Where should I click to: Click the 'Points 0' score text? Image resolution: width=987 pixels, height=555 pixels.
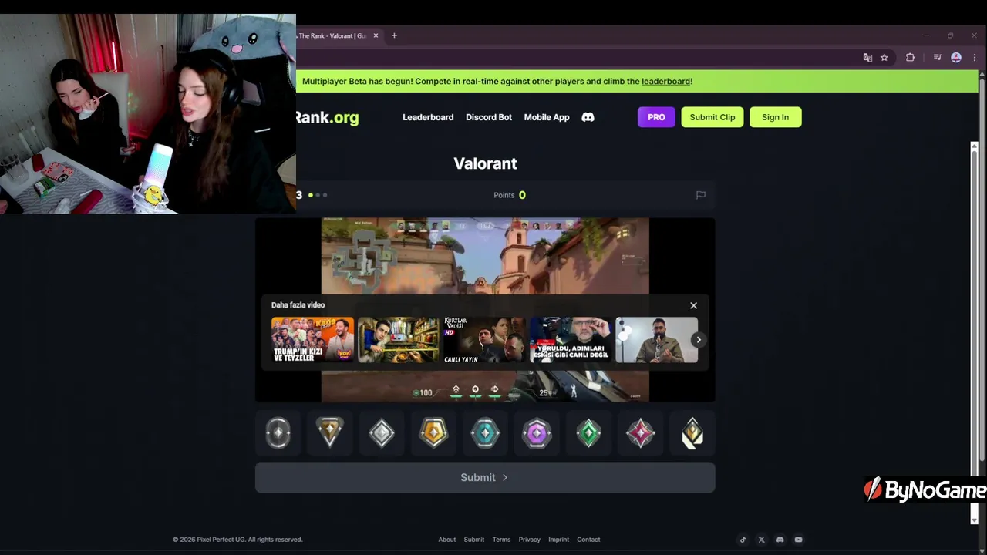coord(510,195)
